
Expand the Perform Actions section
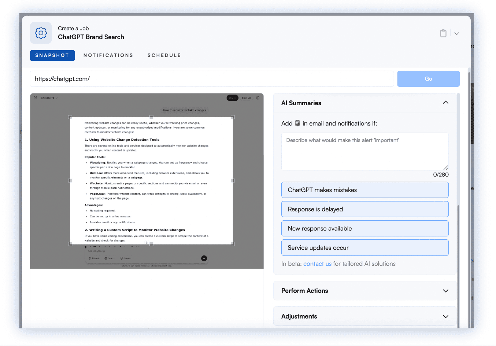pyautogui.click(x=365, y=291)
